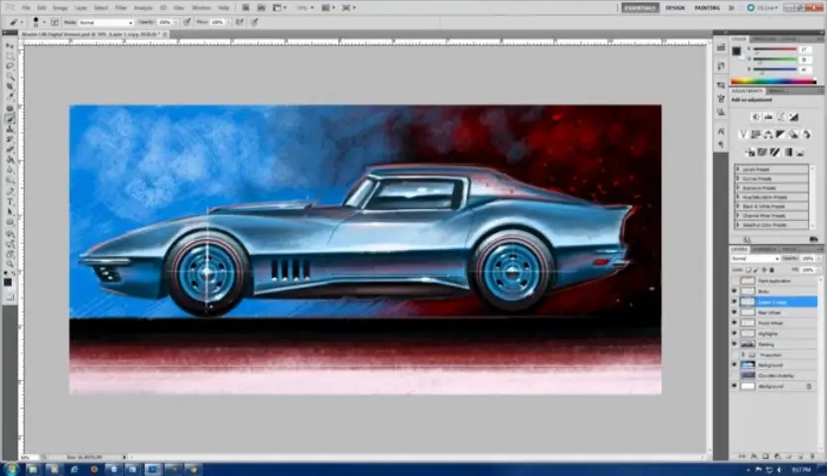Hide the Body layer

coord(734,292)
